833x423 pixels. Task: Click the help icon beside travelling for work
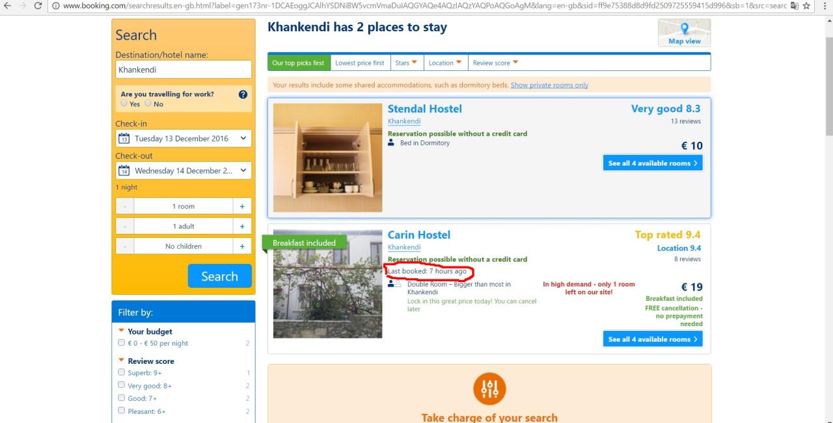[243, 94]
